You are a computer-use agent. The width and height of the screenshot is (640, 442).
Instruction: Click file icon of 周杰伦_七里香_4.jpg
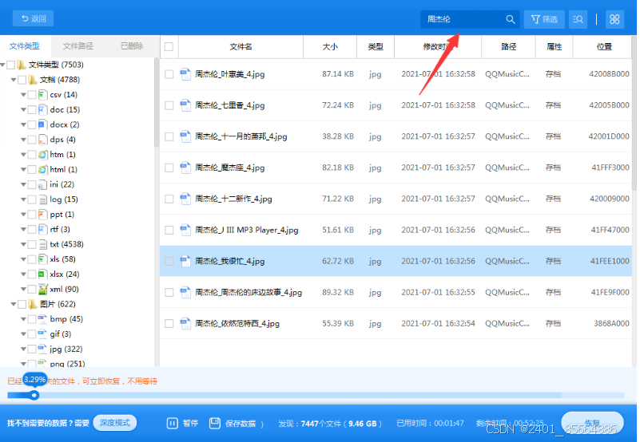(185, 105)
